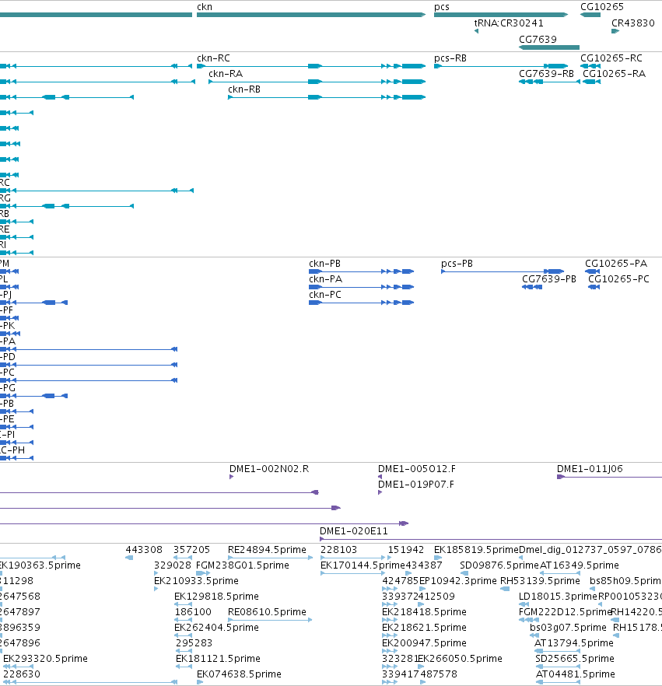
Task: Select the EK218621.5prime EST
Action: tap(390, 635)
